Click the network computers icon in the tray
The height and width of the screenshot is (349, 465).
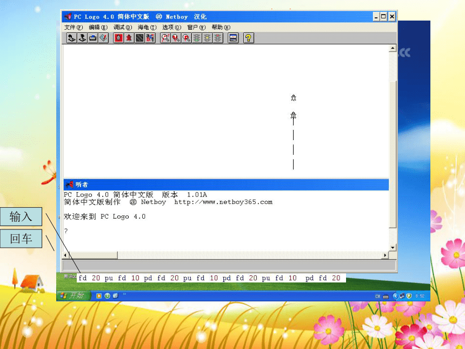[402, 296]
